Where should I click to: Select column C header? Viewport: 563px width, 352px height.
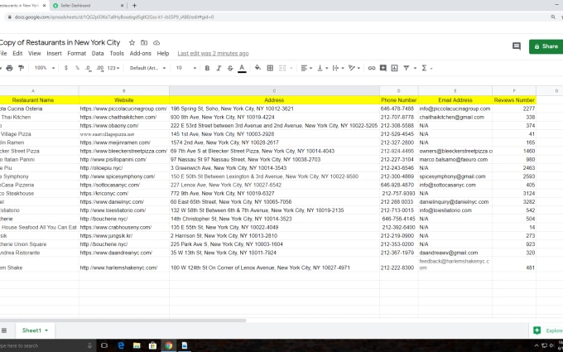[x=274, y=91]
